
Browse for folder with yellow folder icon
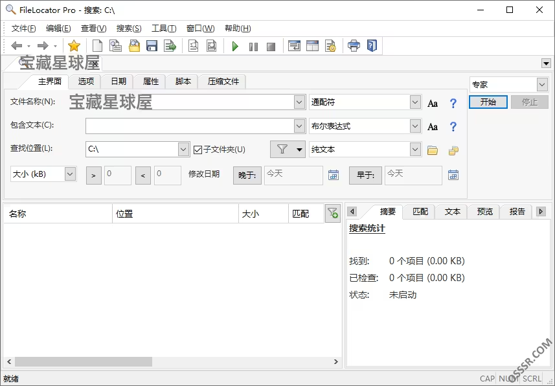pos(433,150)
